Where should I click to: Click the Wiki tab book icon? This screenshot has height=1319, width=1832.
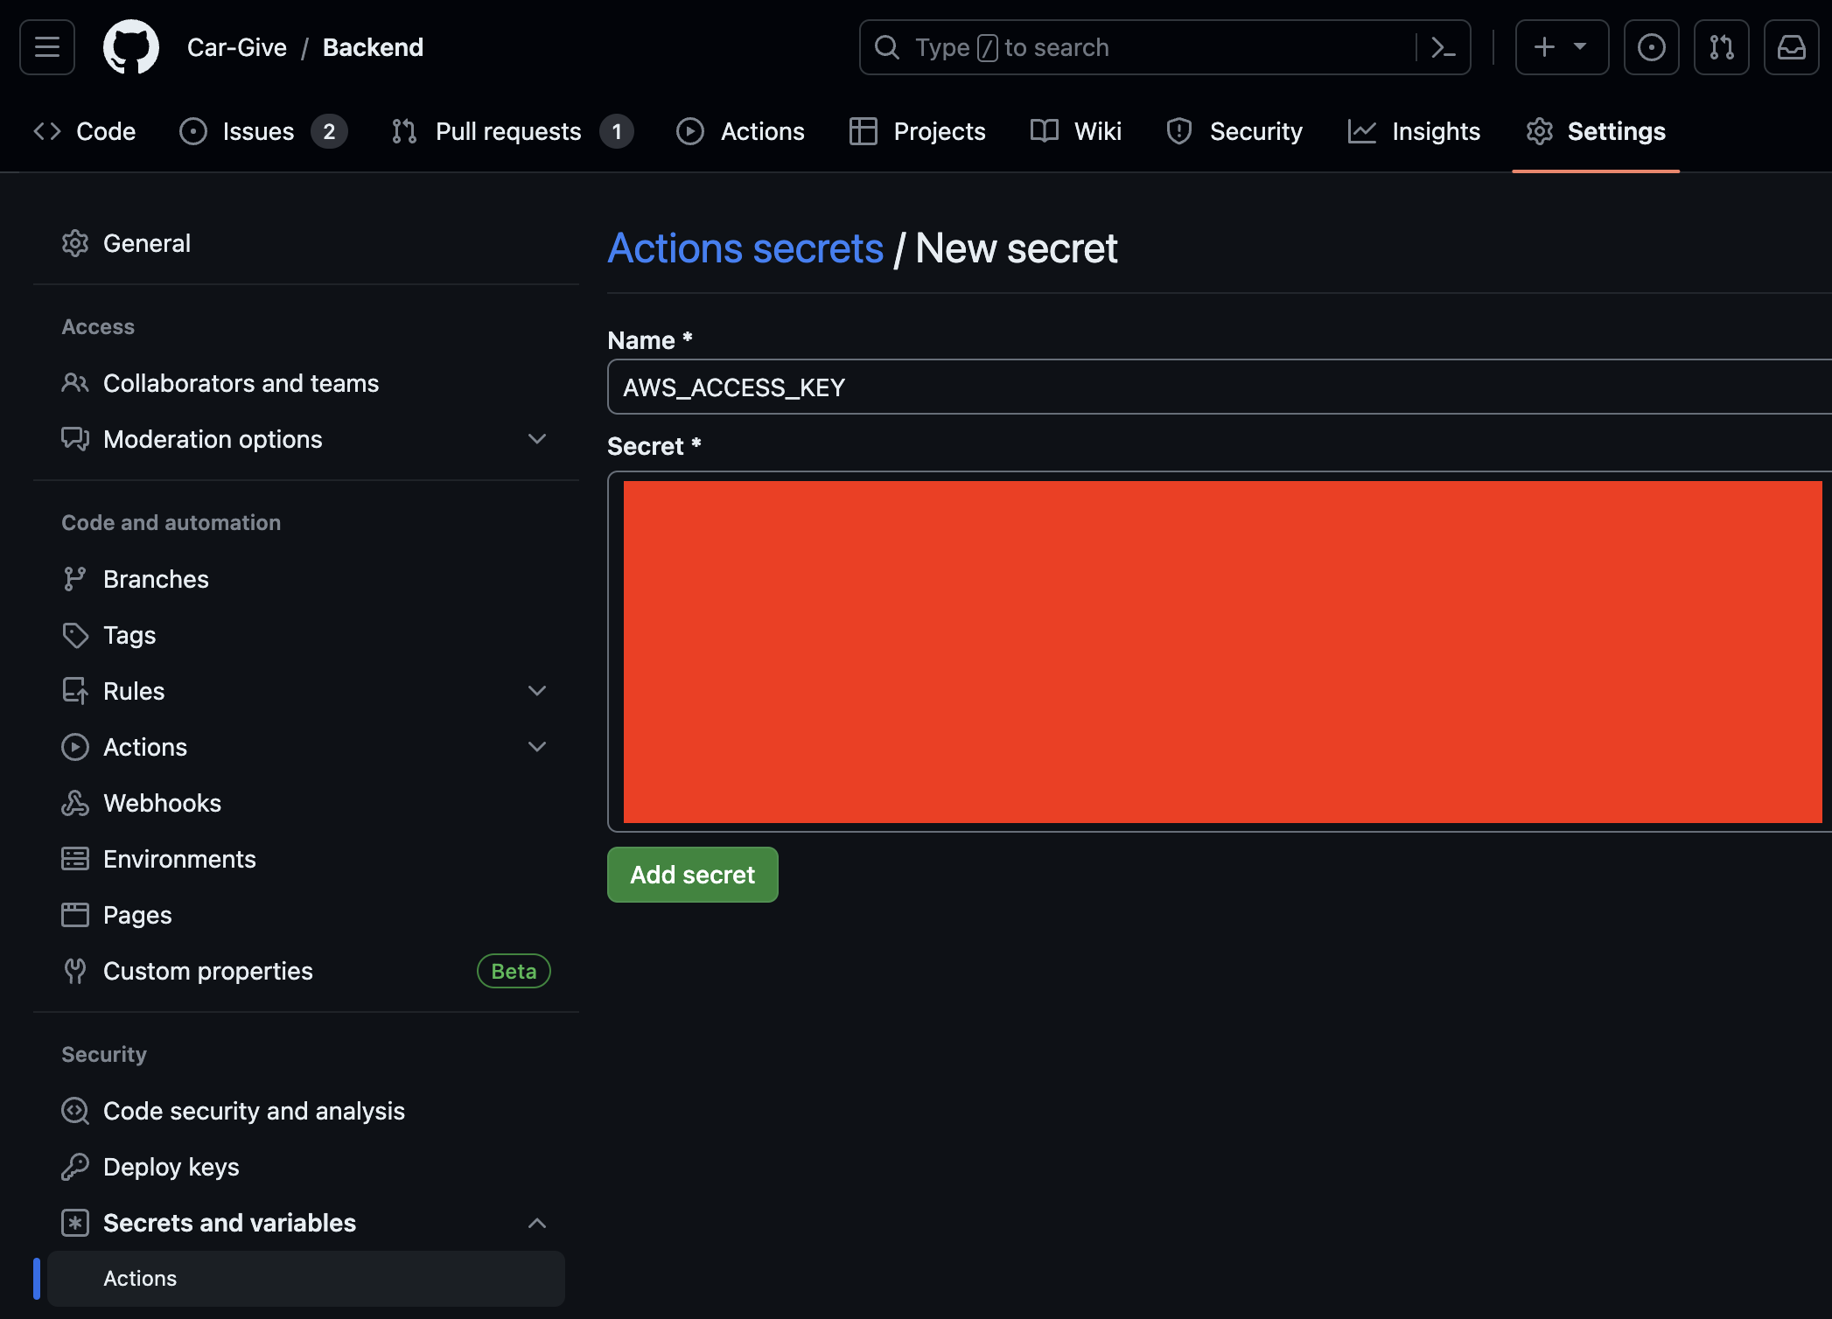(x=1045, y=131)
